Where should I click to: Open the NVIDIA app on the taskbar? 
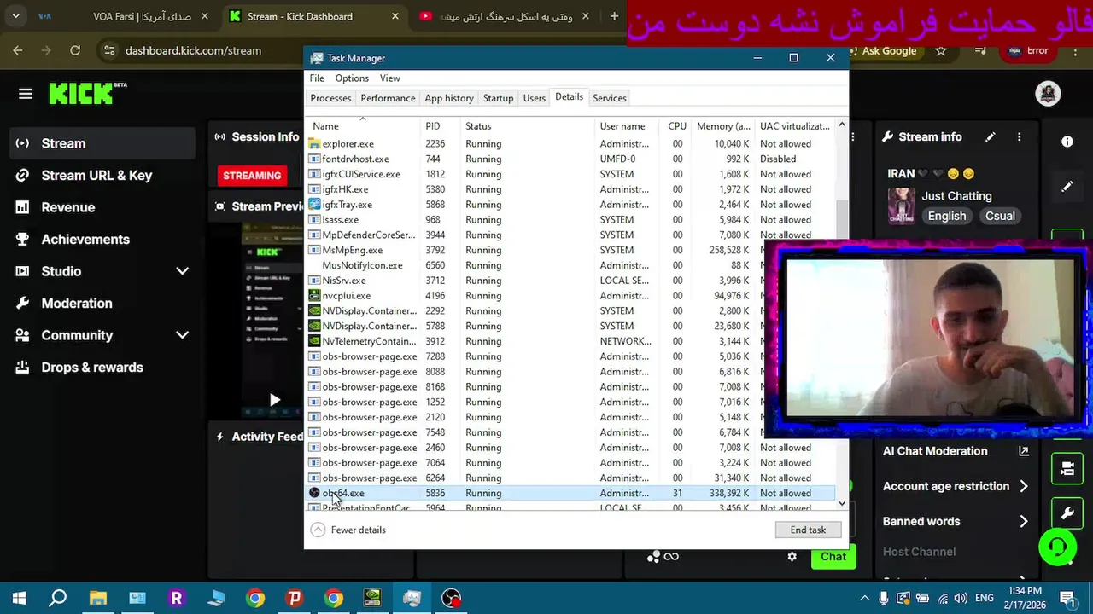pyautogui.click(x=372, y=598)
